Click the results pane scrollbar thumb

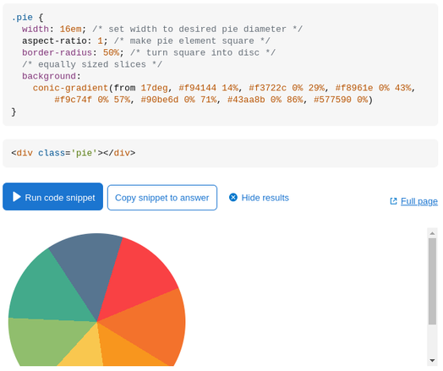pos(432,281)
